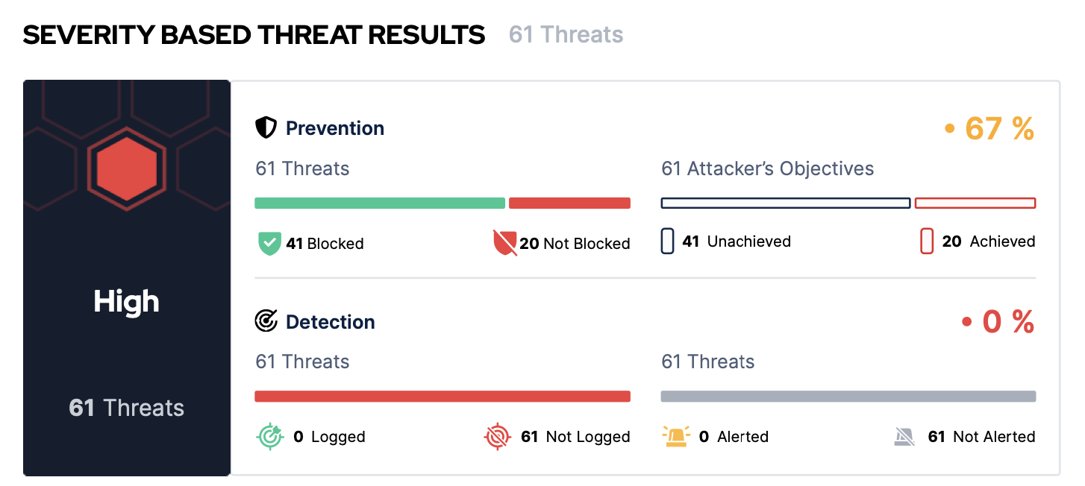
Task: Click the Detection target icon
Action: click(266, 321)
